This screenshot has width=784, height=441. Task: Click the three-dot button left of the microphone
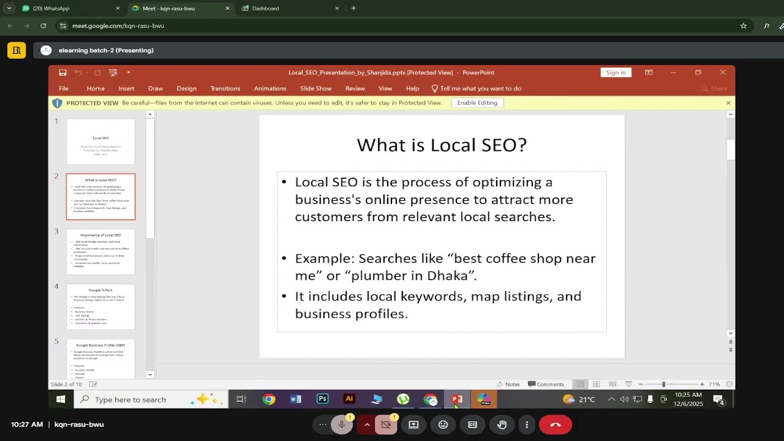click(x=323, y=424)
